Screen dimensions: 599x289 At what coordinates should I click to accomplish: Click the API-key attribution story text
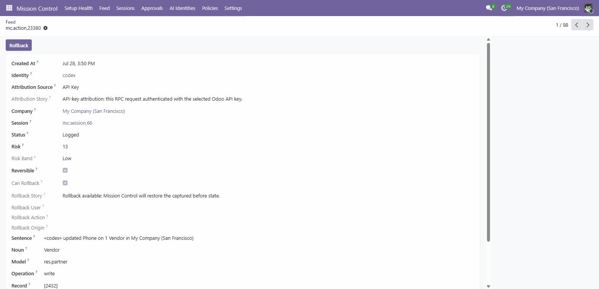tap(152, 99)
